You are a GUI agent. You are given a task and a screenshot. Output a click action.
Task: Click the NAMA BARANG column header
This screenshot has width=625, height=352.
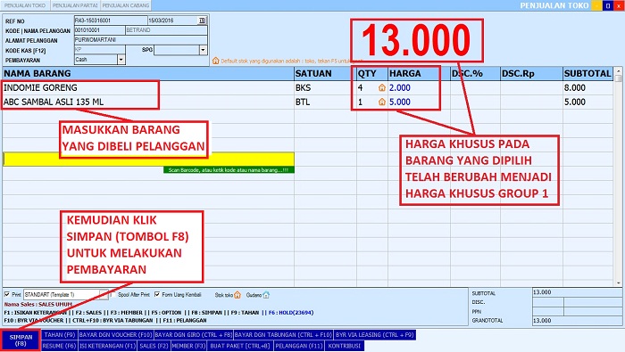[148, 74]
